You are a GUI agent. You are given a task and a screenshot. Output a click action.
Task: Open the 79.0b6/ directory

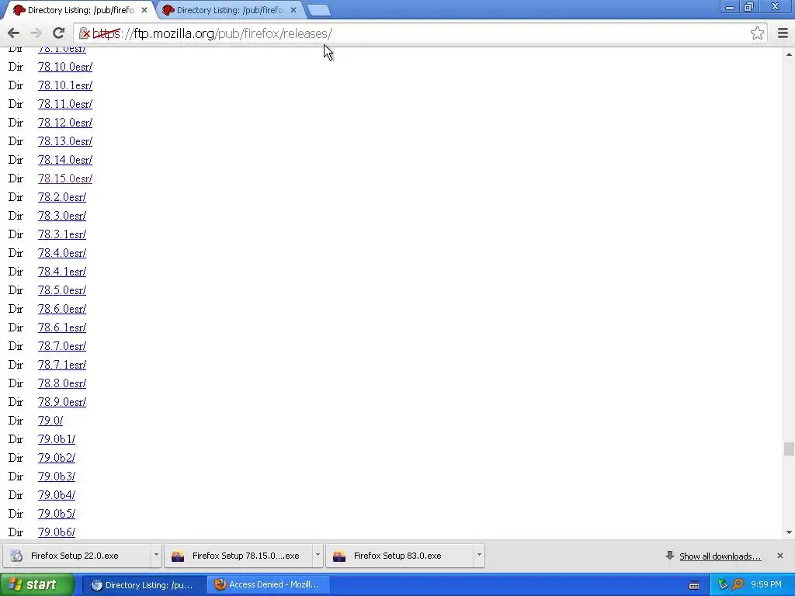56,532
